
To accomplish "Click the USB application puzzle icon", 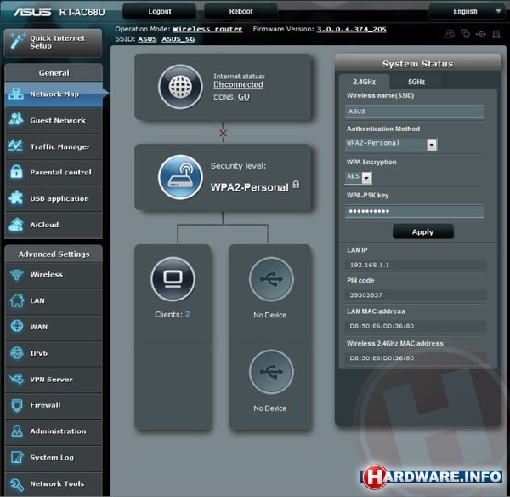I will click(x=16, y=197).
